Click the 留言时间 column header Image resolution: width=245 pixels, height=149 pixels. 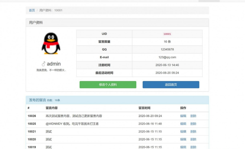point(144,108)
